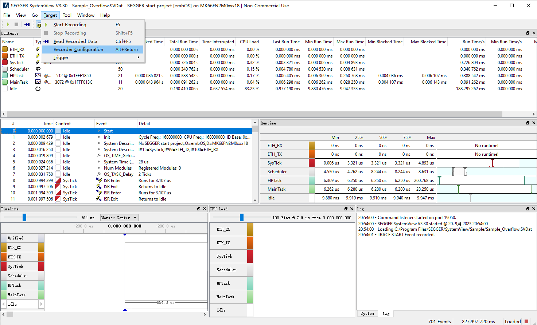Select event row with Num Modules
537x325 pixels.
126,168
